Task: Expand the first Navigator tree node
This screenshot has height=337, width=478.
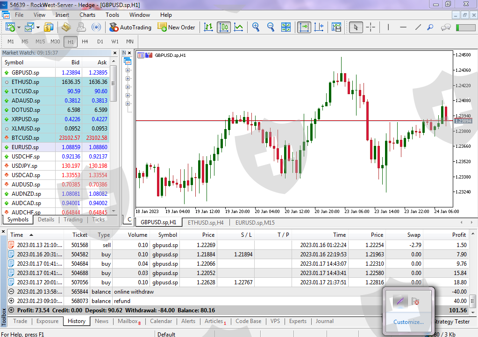Action: click(128, 70)
